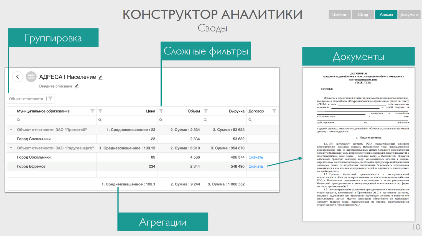Click the Выручка column header label
Viewport: 422px width, 236px height.
(x=237, y=111)
